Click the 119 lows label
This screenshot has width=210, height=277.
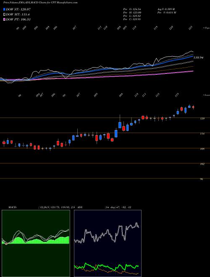click(177, 95)
